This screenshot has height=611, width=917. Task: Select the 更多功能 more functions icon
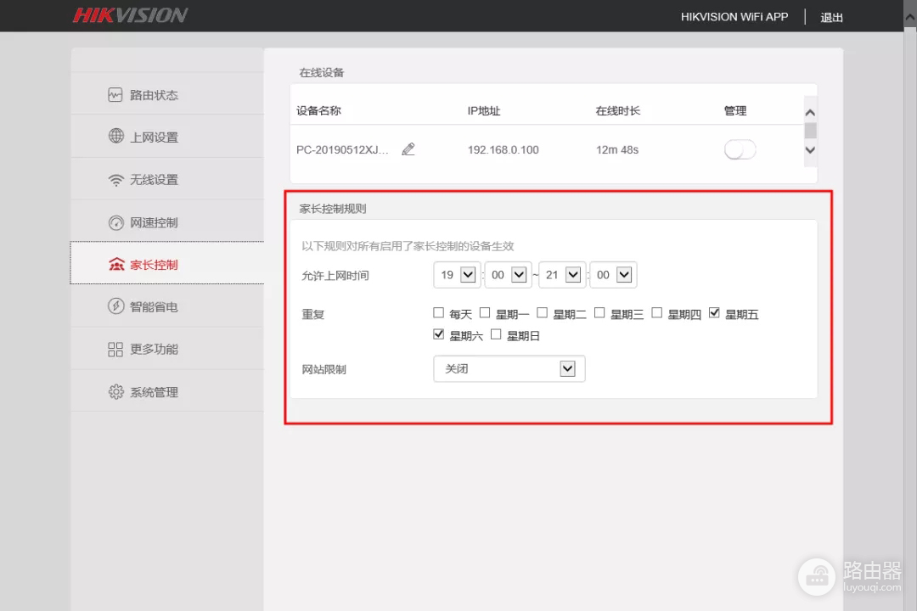(x=116, y=348)
